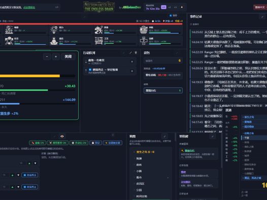
Task: Click the yellow progress bar
Action: click(38, 76)
